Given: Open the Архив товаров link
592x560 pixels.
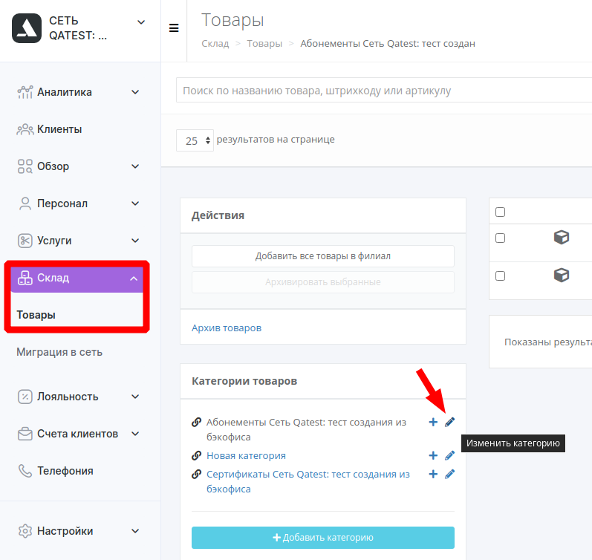Looking at the screenshot, I should pos(227,328).
